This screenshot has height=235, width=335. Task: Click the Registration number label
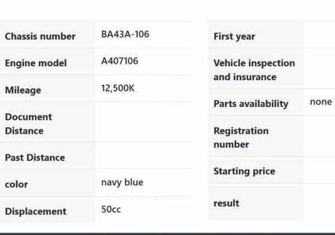241,137
